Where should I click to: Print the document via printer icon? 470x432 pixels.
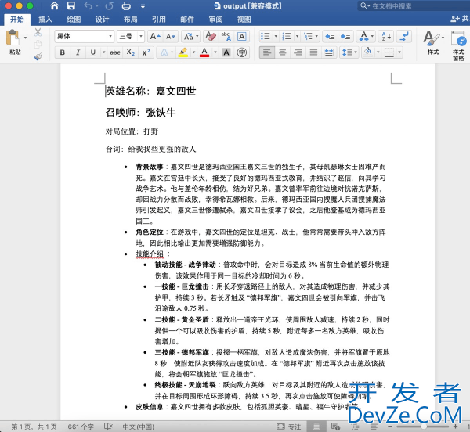126,5
